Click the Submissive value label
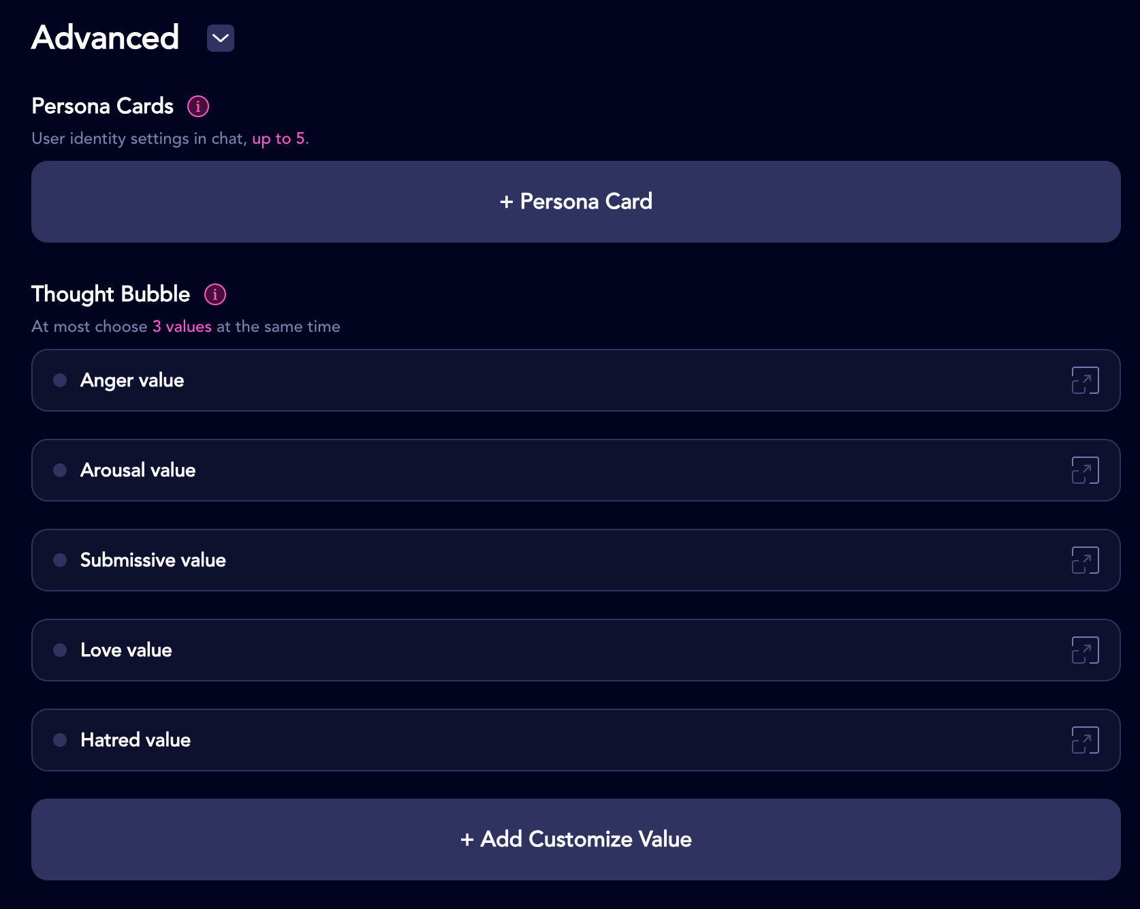The height and width of the screenshot is (909, 1140). pyautogui.click(x=153, y=560)
